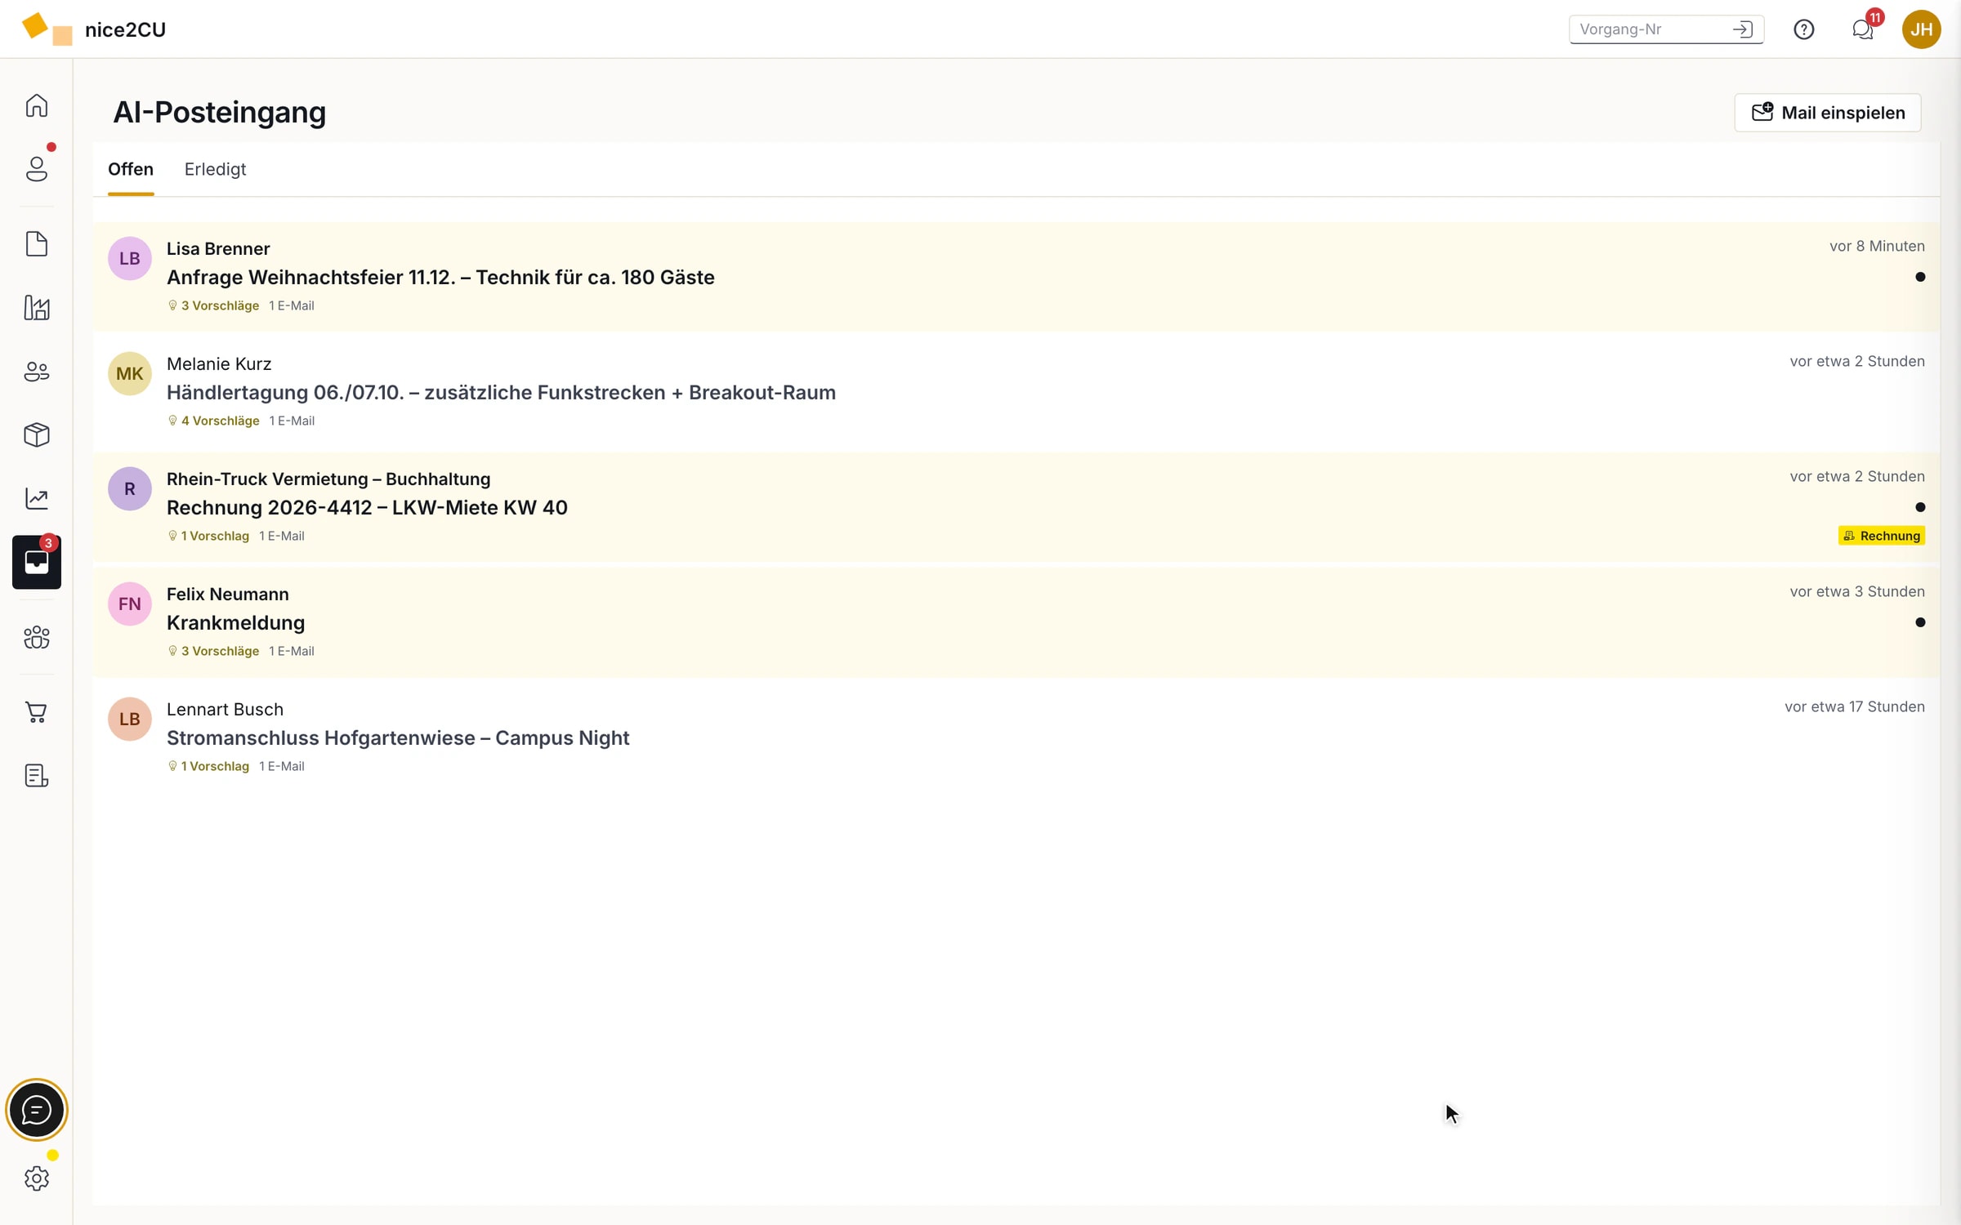This screenshot has width=1961, height=1225.
Task: Open notifications with badge 11
Action: pos(1863,29)
